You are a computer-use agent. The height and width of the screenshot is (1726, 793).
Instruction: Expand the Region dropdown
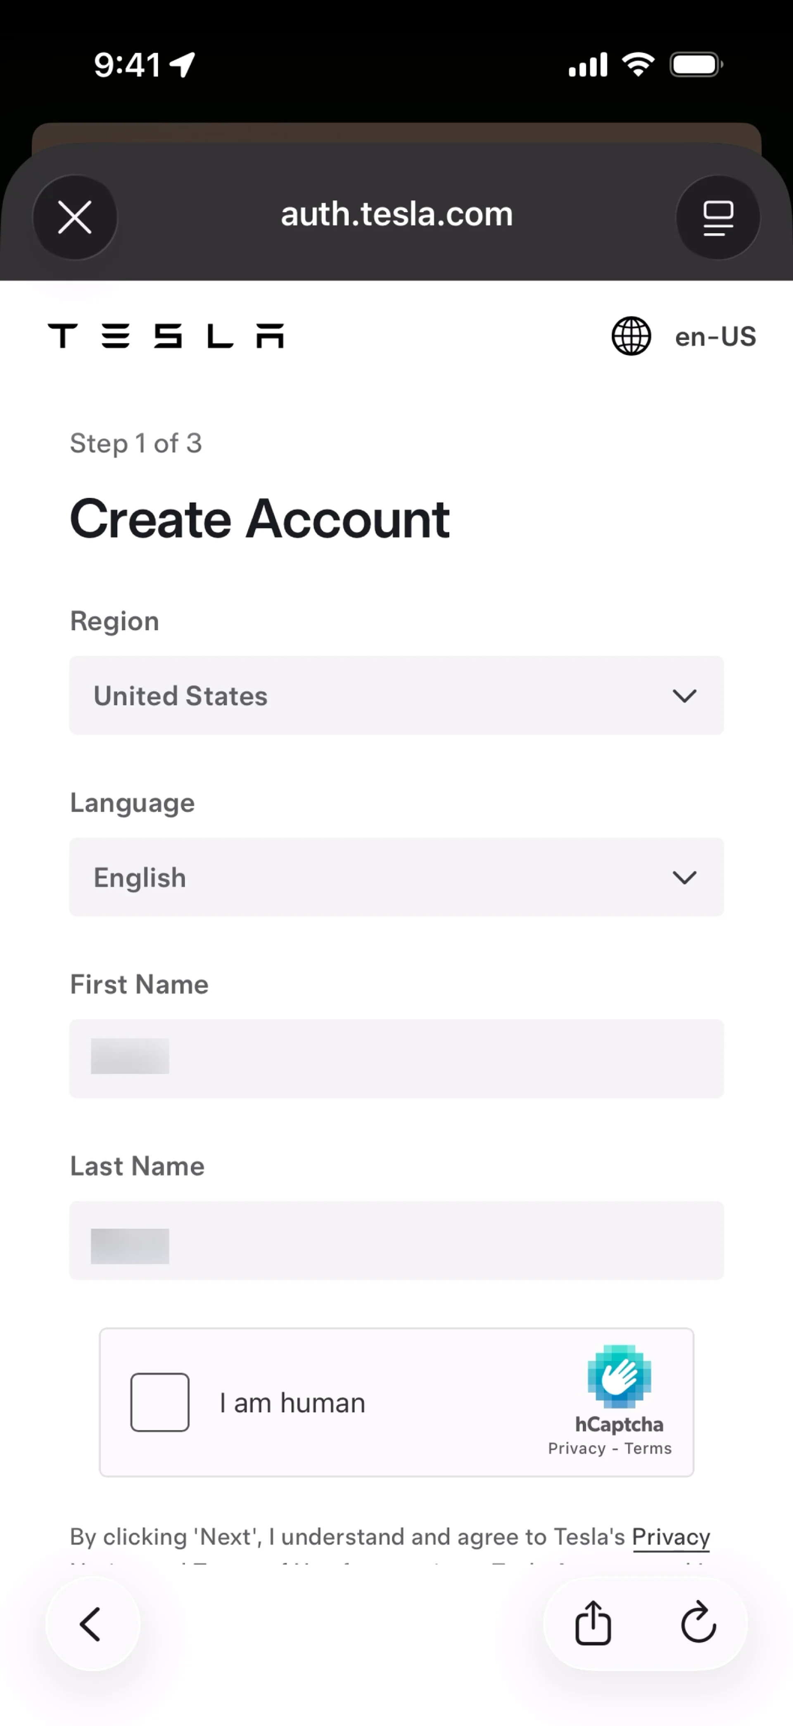click(x=396, y=696)
